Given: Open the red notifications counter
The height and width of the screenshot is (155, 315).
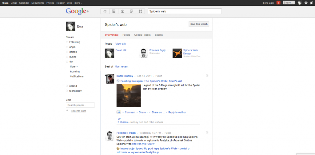Looking at the screenshot, I should pos(278,2).
